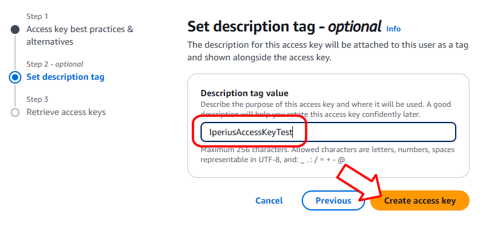Go back using the Previous button
The height and width of the screenshot is (230, 489).
[x=333, y=200]
